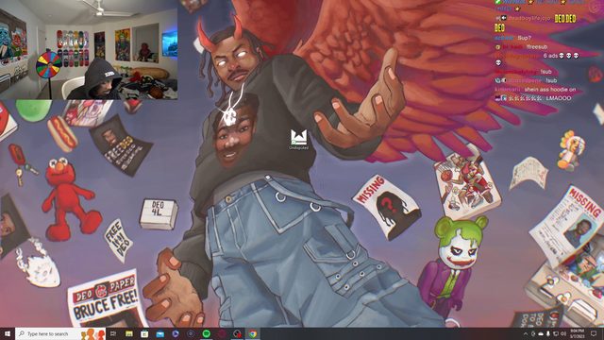Open the clock showing 9:04 PM
This screenshot has width=604, height=340.
[x=578, y=333]
